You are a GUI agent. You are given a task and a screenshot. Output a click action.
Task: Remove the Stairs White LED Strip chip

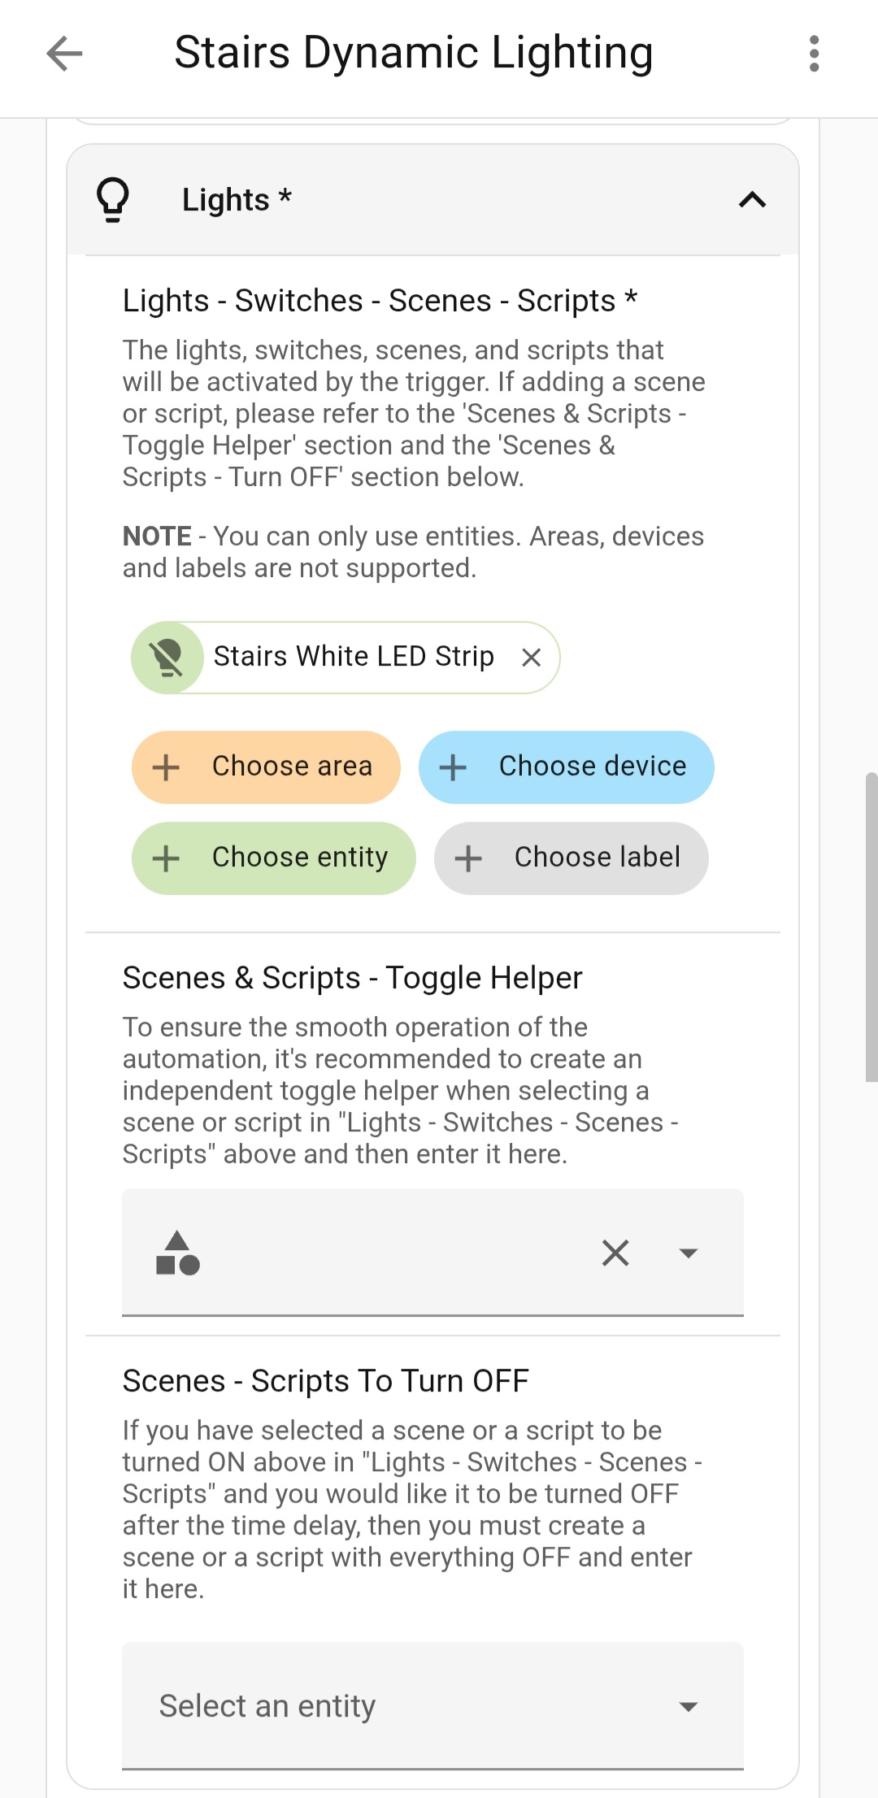(531, 658)
